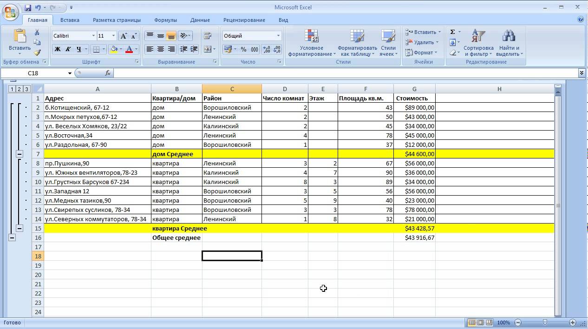The width and height of the screenshot is (588, 329).
Task: Switch to Normal view in status bar
Action: pyautogui.click(x=472, y=322)
